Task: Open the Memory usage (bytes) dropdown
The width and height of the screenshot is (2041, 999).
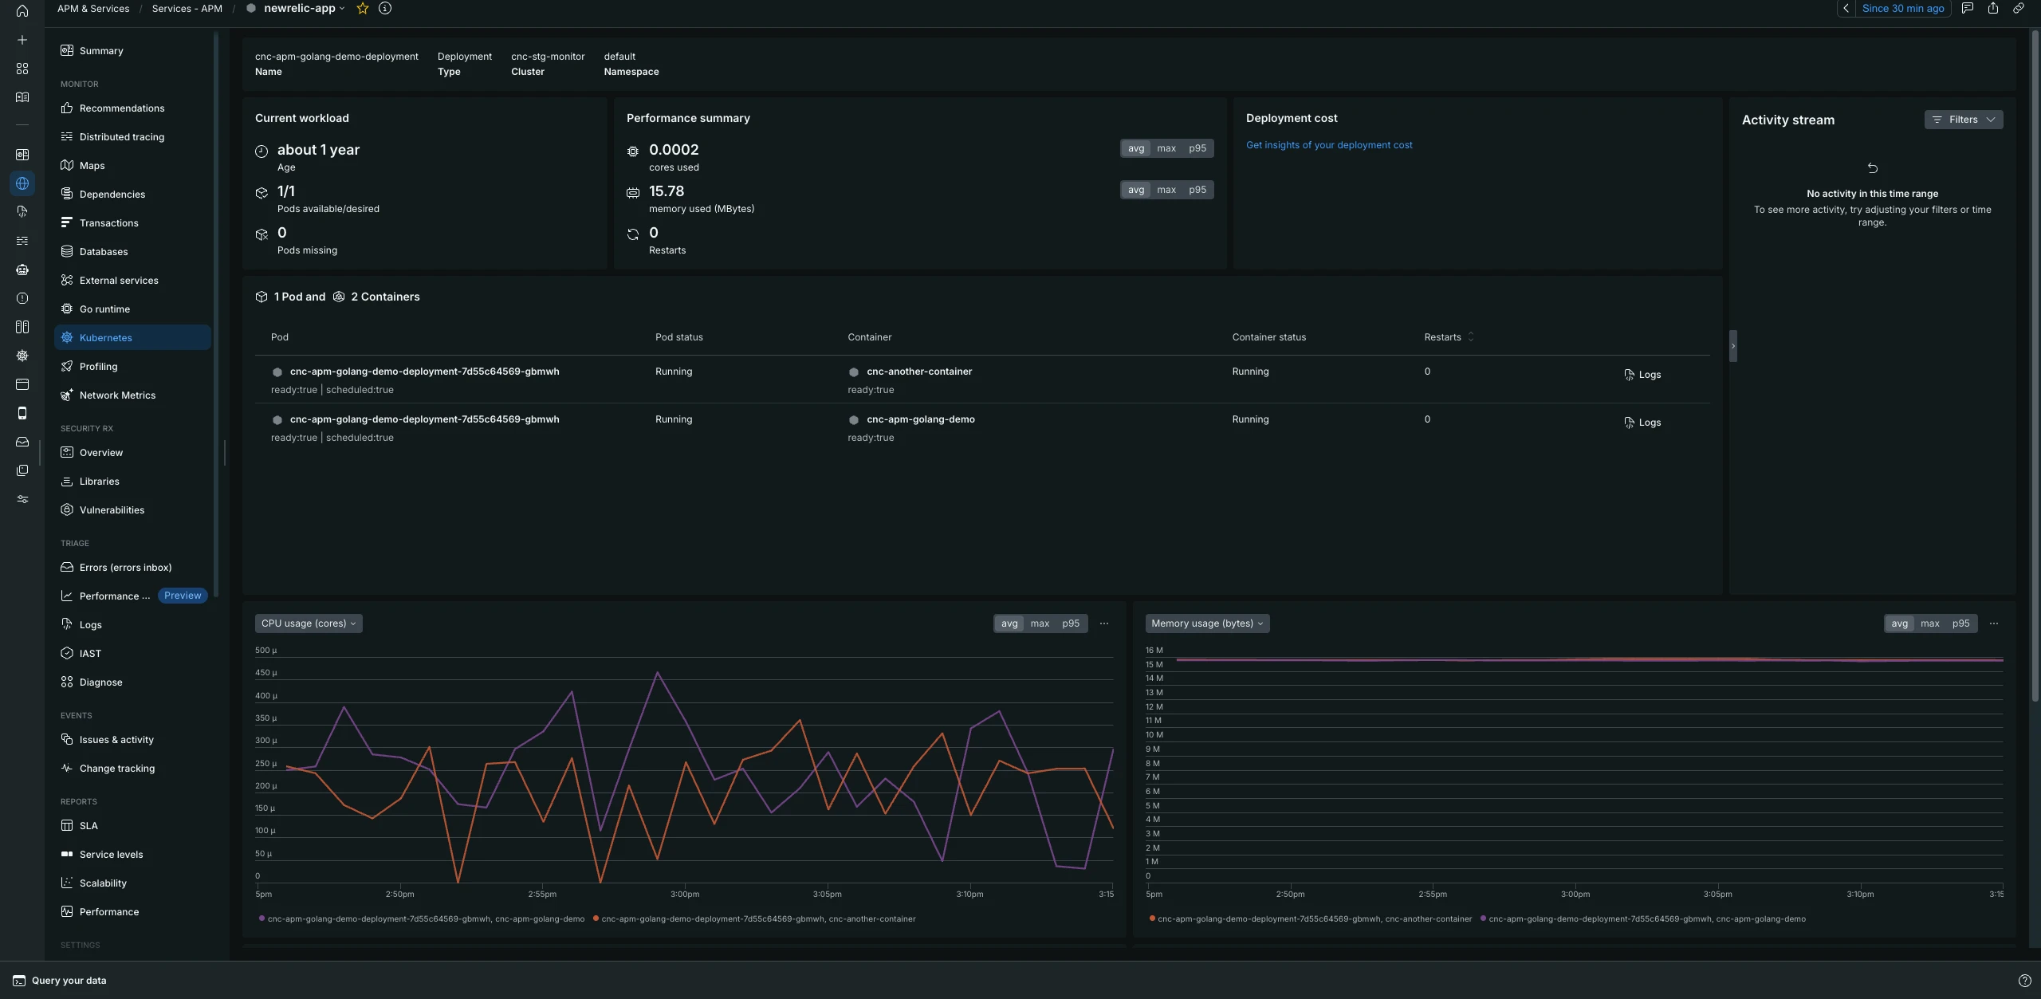Action: pyautogui.click(x=1207, y=623)
